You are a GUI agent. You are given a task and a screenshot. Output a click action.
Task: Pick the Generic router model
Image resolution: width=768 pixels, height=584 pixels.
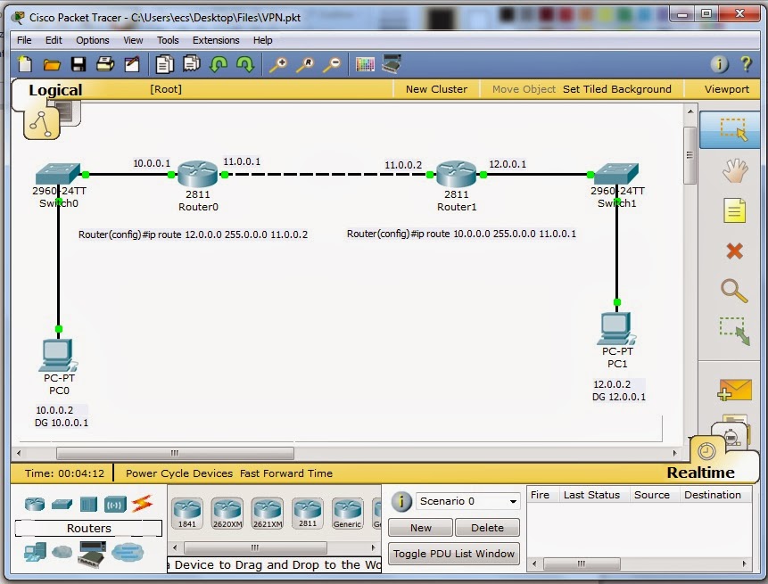(x=347, y=513)
